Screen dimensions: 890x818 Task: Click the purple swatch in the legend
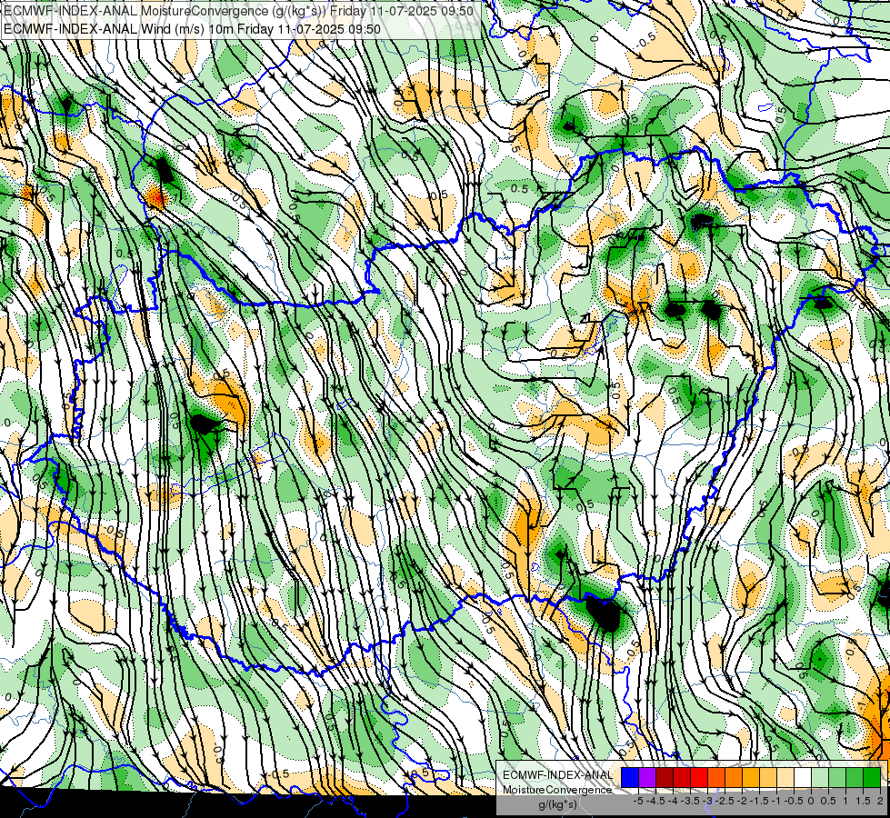click(647, 777)
